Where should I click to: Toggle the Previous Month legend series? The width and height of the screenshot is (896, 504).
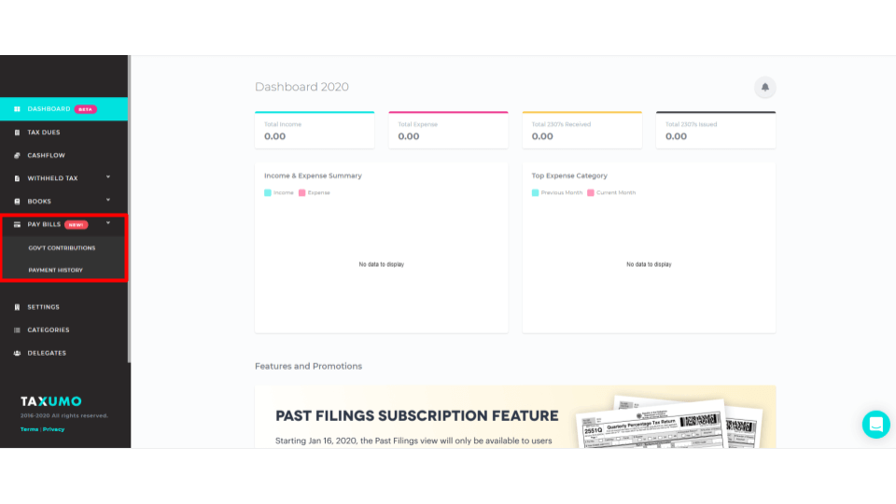click(x=557, y=193)
